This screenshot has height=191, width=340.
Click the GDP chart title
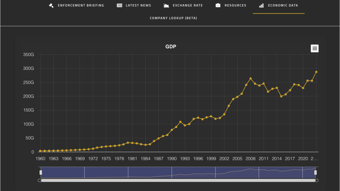point(171,47)
